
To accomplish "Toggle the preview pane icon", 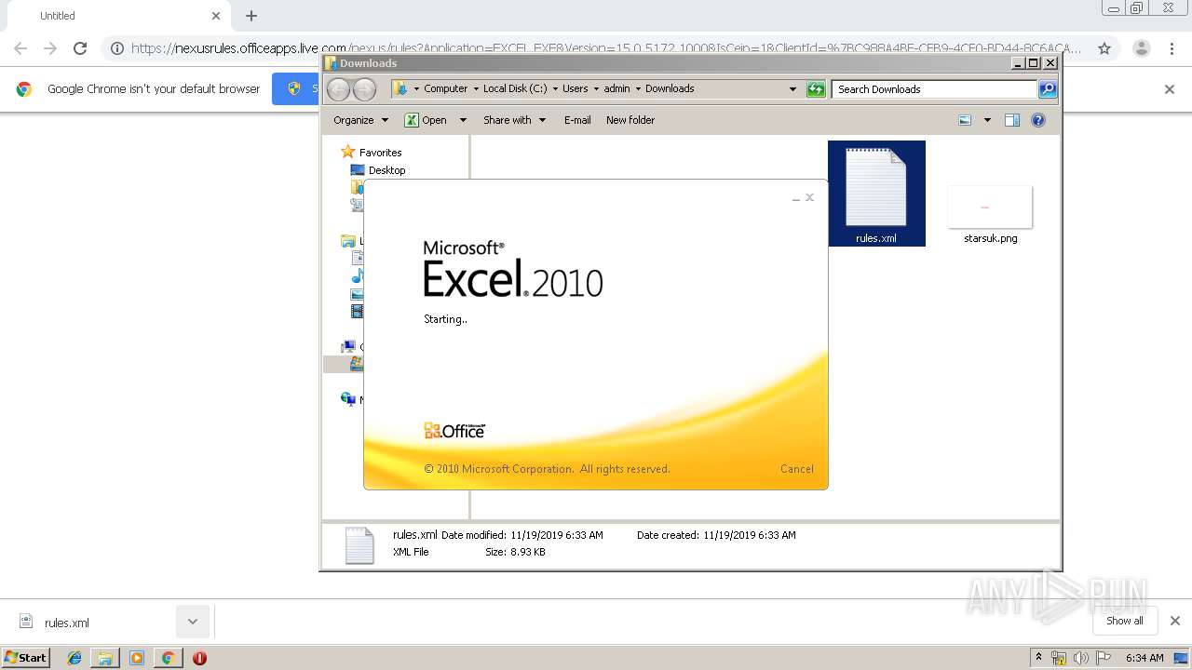I will (1012, 120).
